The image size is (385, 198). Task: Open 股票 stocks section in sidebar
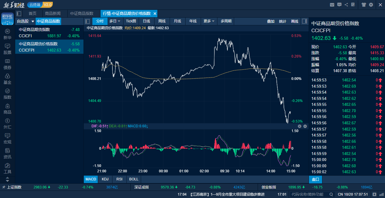(7, 49)
